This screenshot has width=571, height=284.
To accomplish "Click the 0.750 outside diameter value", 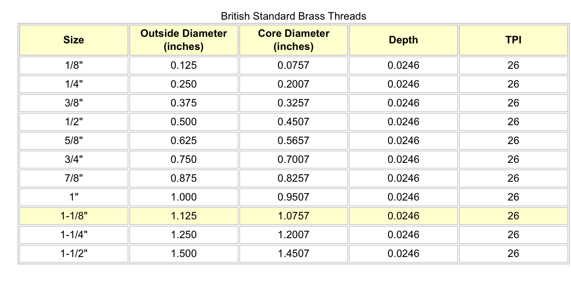I will pyautogui.click(x=184, y=160).
